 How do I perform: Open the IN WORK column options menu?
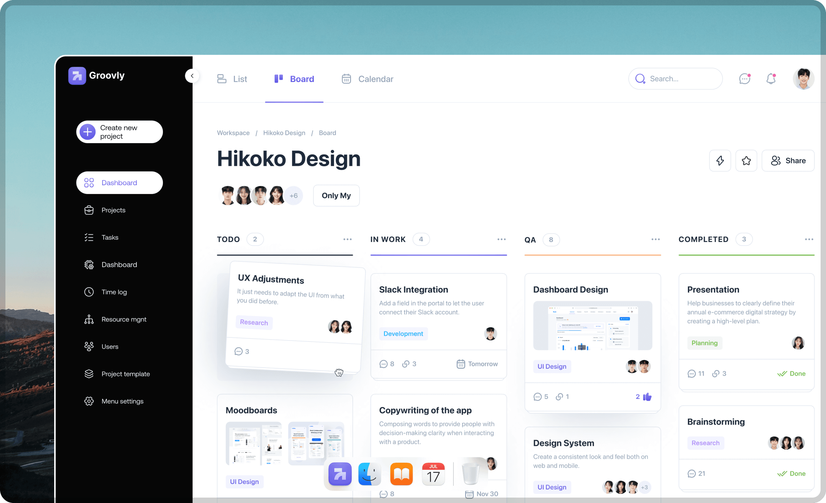502,239
